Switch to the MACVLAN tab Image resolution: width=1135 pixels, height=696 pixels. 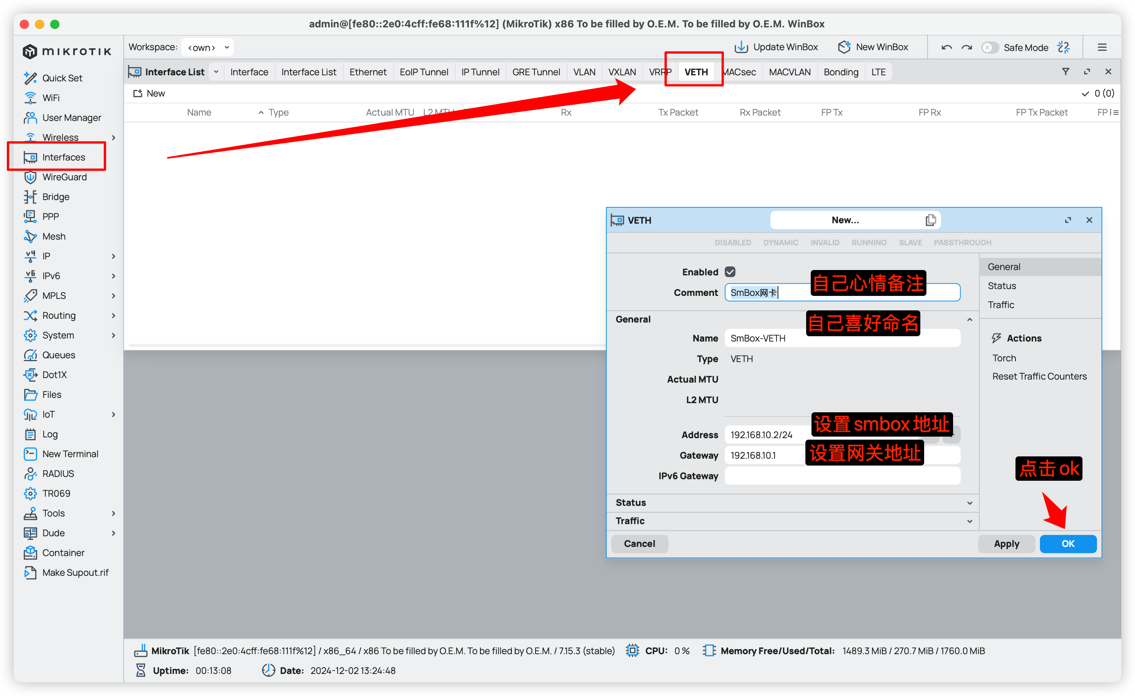tap(789, 72)
